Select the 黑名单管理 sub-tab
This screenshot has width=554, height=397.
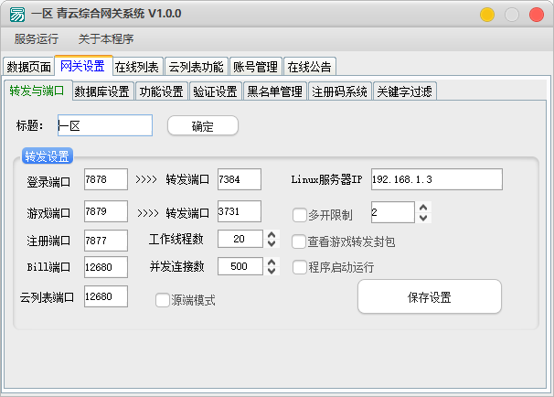(275, 91)
